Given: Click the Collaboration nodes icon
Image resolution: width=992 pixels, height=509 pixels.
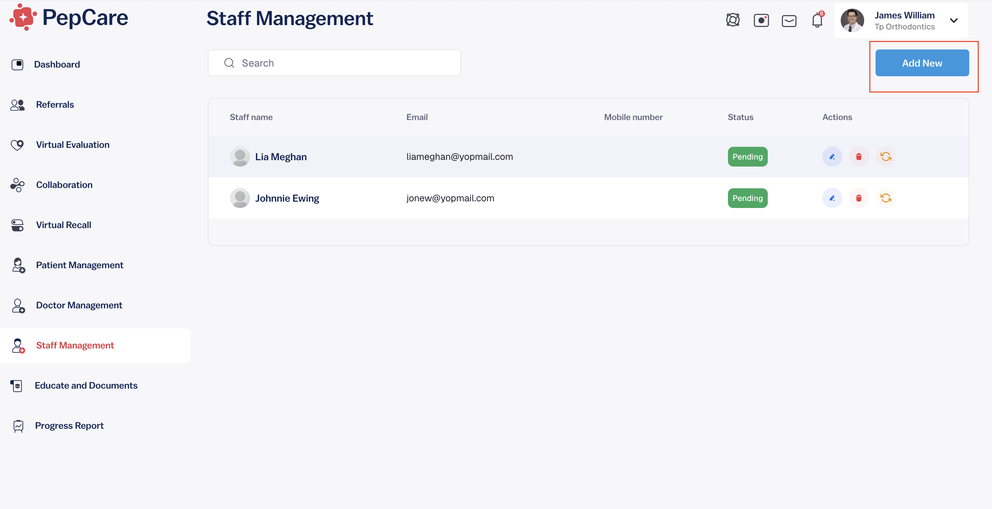Looking at the screenshot, I should click(x=17, y=185).
